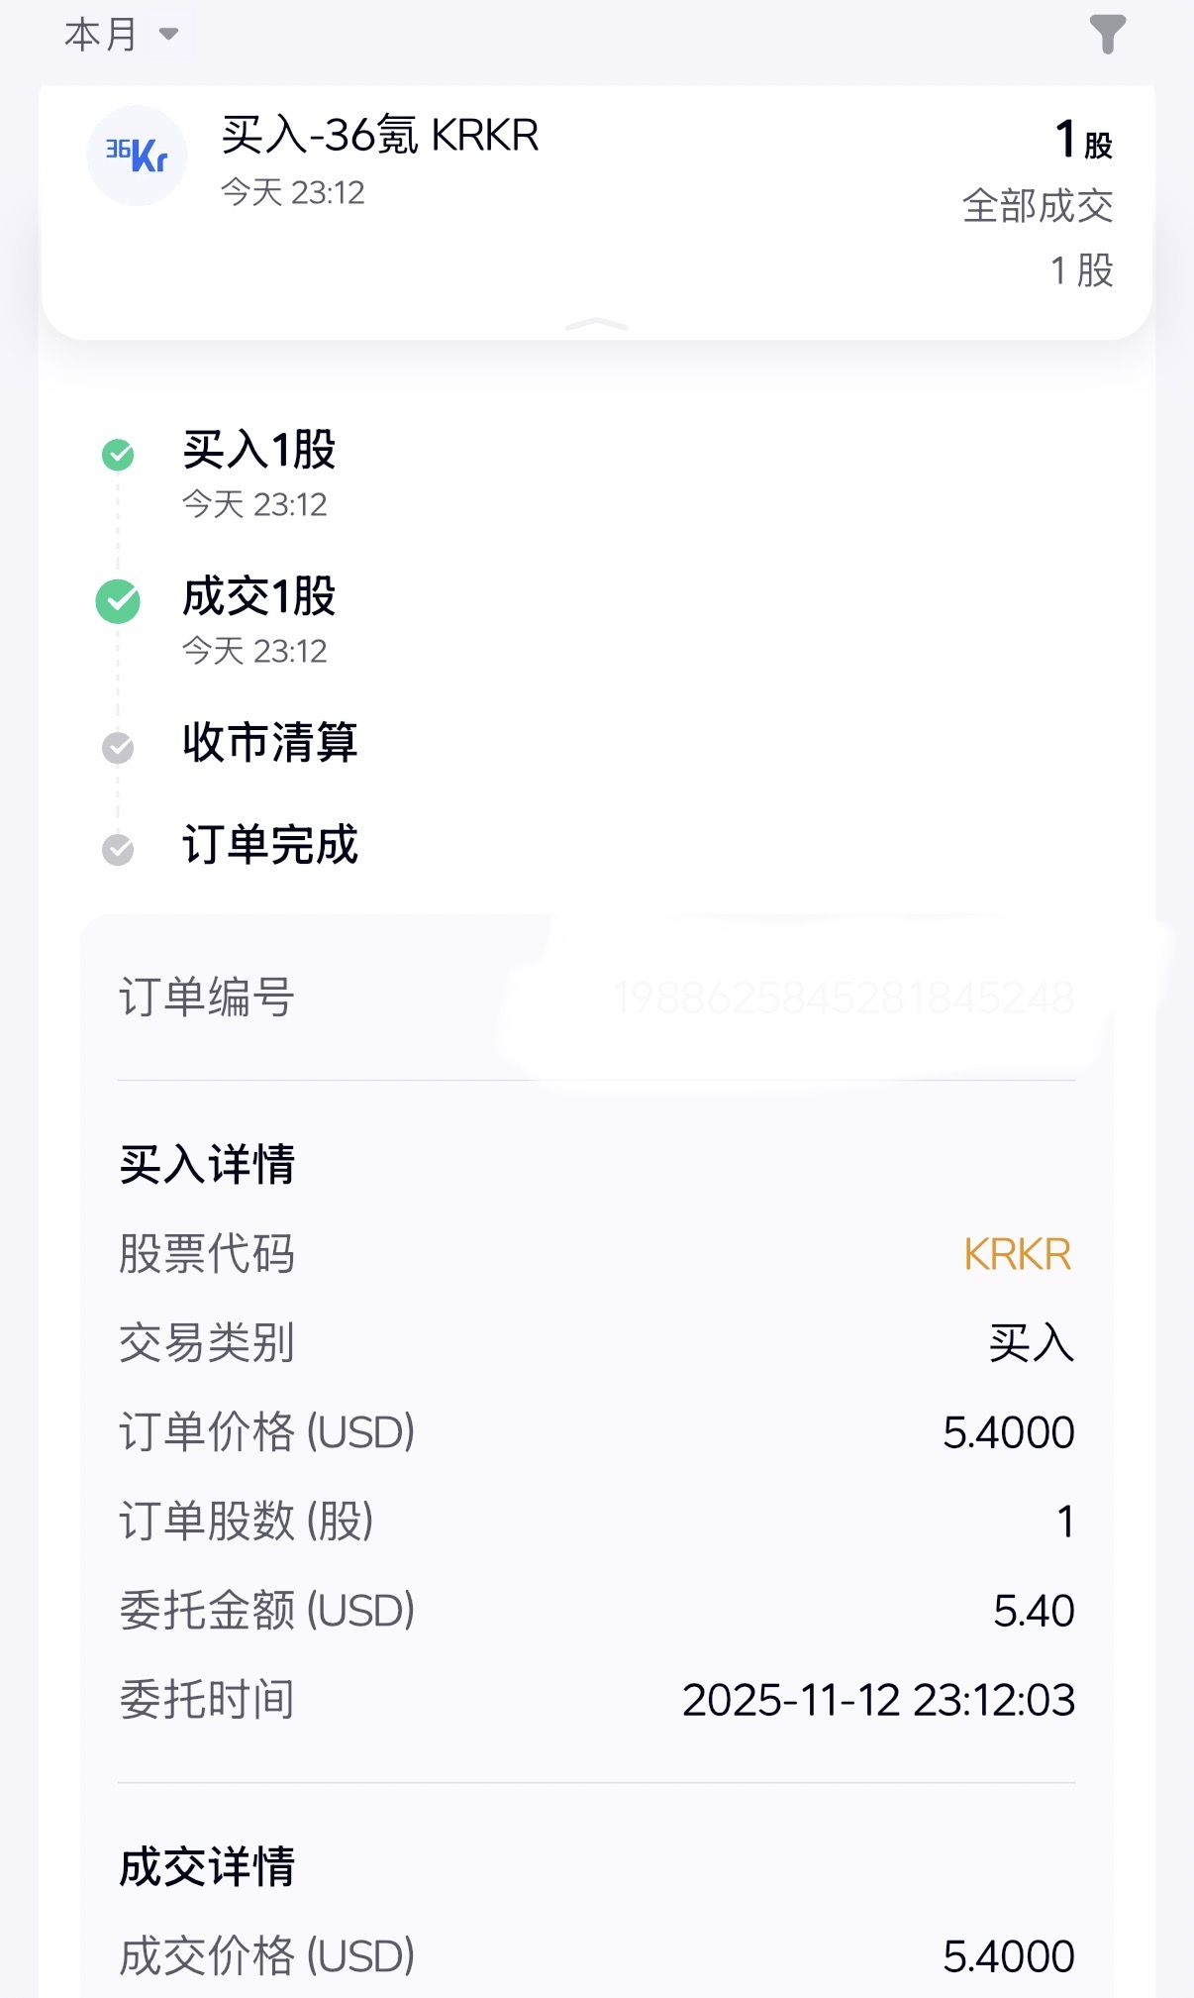
Task: Click the filter funnel icon
Action: coord(1107,35)
